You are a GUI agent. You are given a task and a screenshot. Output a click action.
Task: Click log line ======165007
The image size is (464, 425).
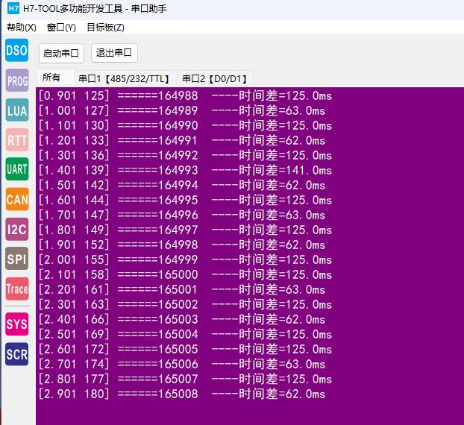pyautogui.click(x=185, y=379)
